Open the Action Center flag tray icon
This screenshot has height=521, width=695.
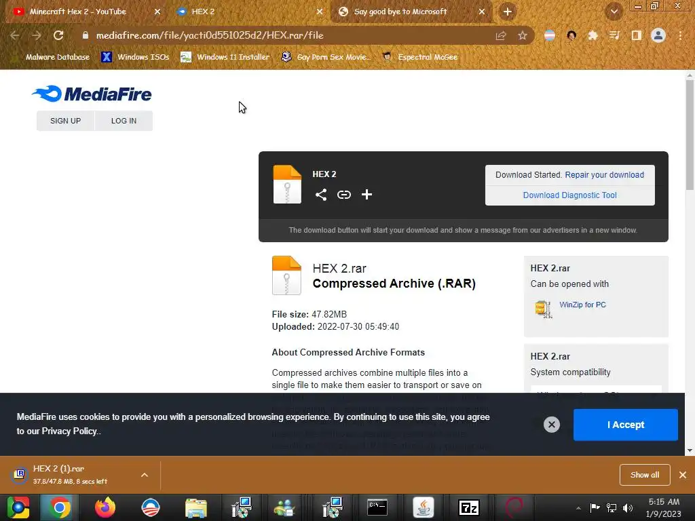click(x=595, y=508)
